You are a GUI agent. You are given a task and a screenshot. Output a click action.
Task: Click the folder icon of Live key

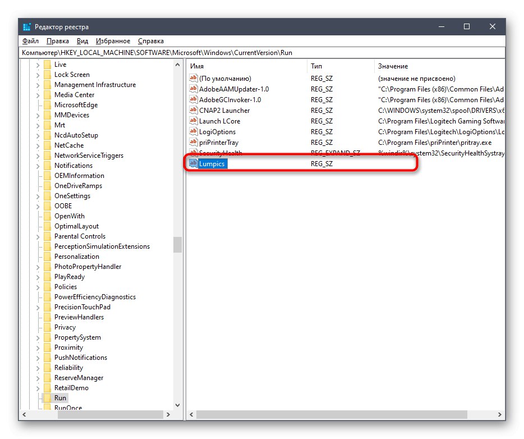coord(48,64)
